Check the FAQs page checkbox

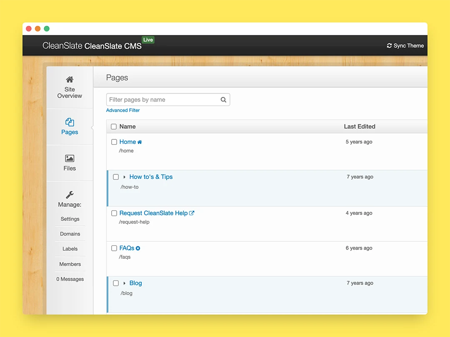[x=114, y=248]
